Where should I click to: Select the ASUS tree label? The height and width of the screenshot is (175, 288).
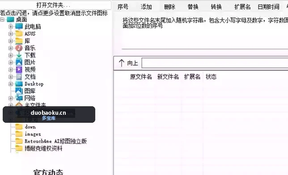[x=30, y=34]
